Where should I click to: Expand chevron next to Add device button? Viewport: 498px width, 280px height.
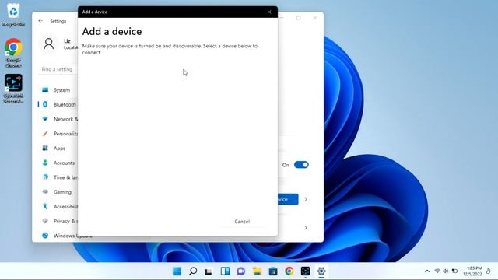pos(306,199)
